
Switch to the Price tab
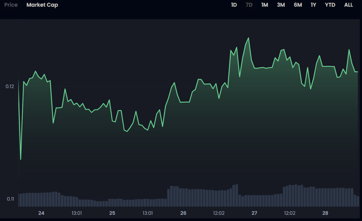pos(11,5)
